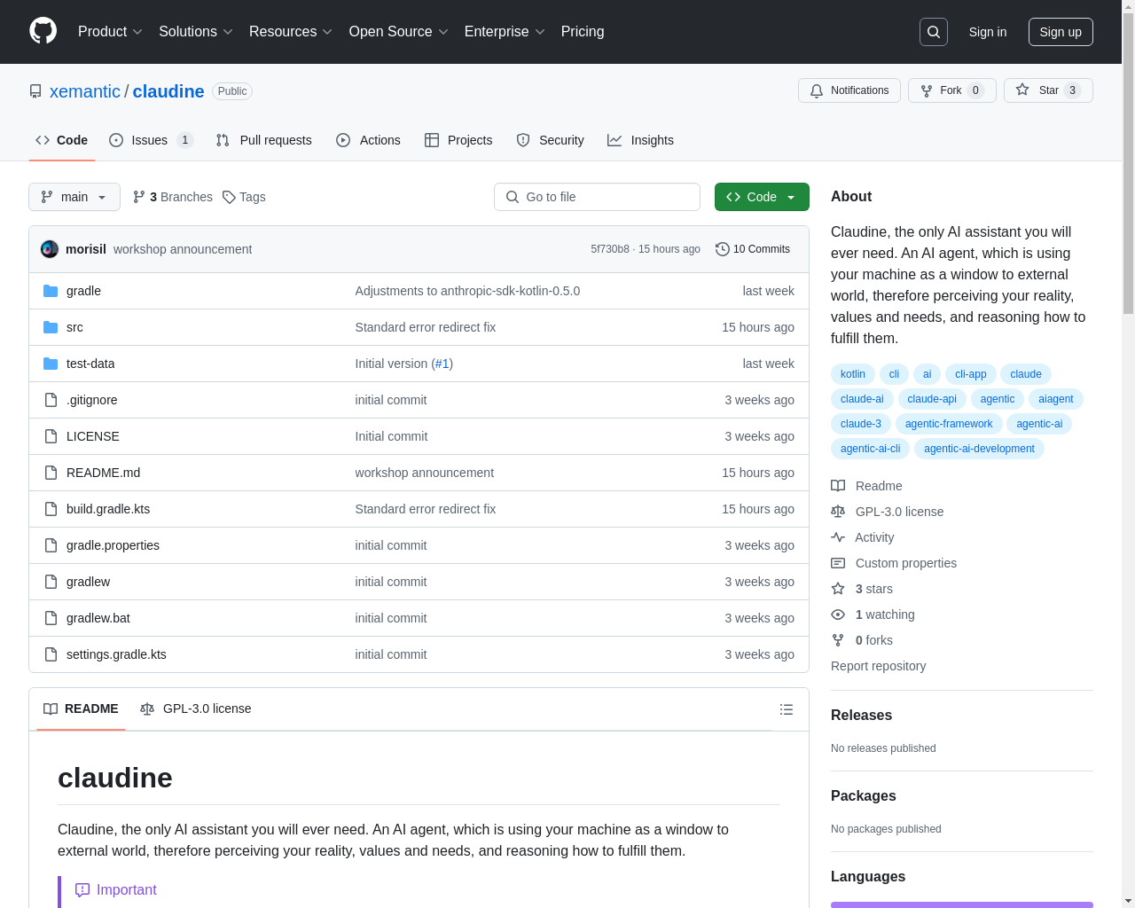Select the GPL-3.0 license tab in README panel
Screen dimensions: 1135x908
click(196, 708)
